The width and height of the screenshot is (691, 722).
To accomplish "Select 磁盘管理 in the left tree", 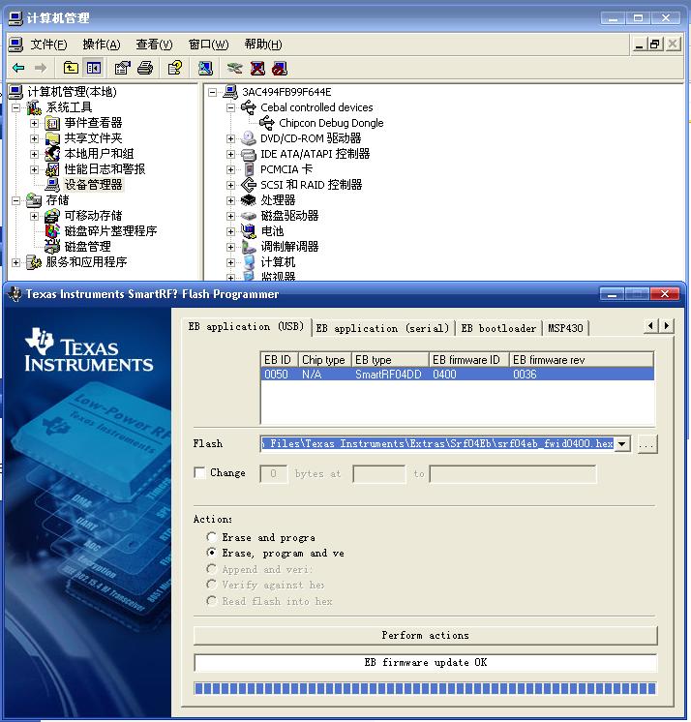I will coord(87,247).
